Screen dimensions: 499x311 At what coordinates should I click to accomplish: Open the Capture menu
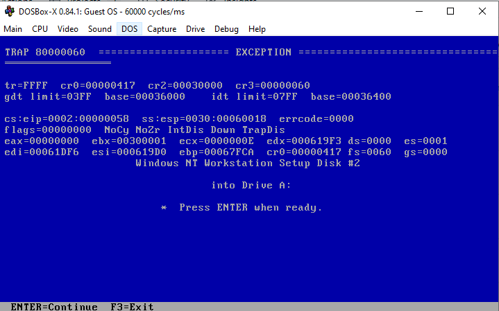pyautogui.click(x=162, y=29)
